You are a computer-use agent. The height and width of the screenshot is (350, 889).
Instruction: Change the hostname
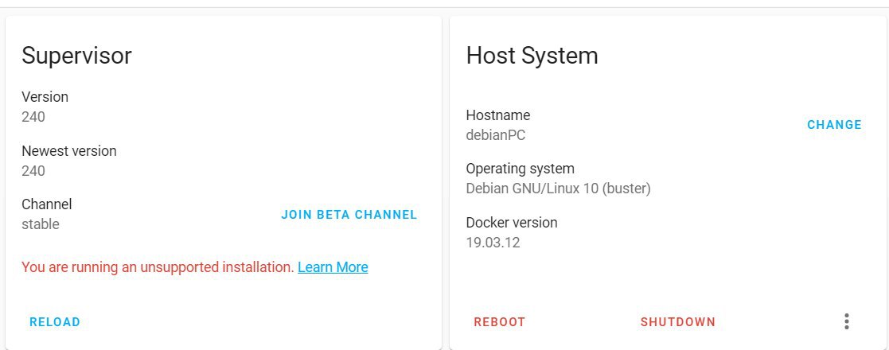[x=835, y=125]
